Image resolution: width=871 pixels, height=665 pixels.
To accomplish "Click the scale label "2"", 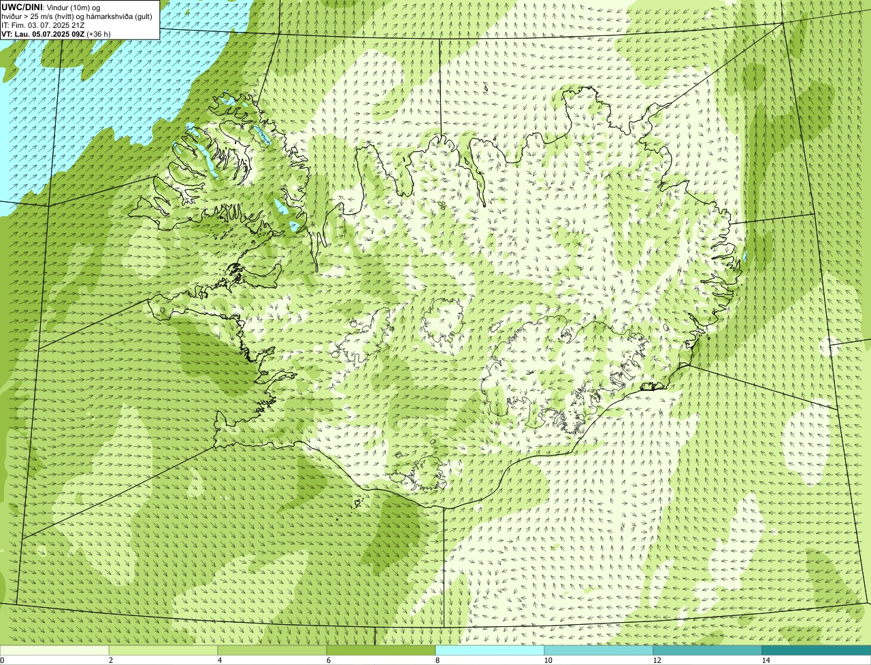I will 111,660.
